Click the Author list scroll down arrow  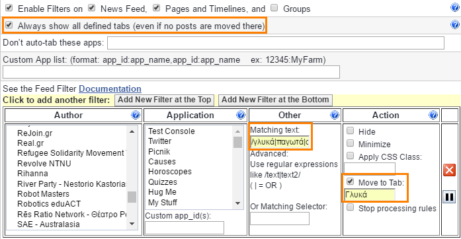[x=132, y=224]
